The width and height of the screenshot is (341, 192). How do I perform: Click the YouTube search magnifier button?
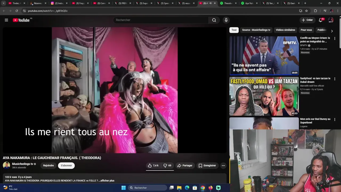[x=214, y=20]
